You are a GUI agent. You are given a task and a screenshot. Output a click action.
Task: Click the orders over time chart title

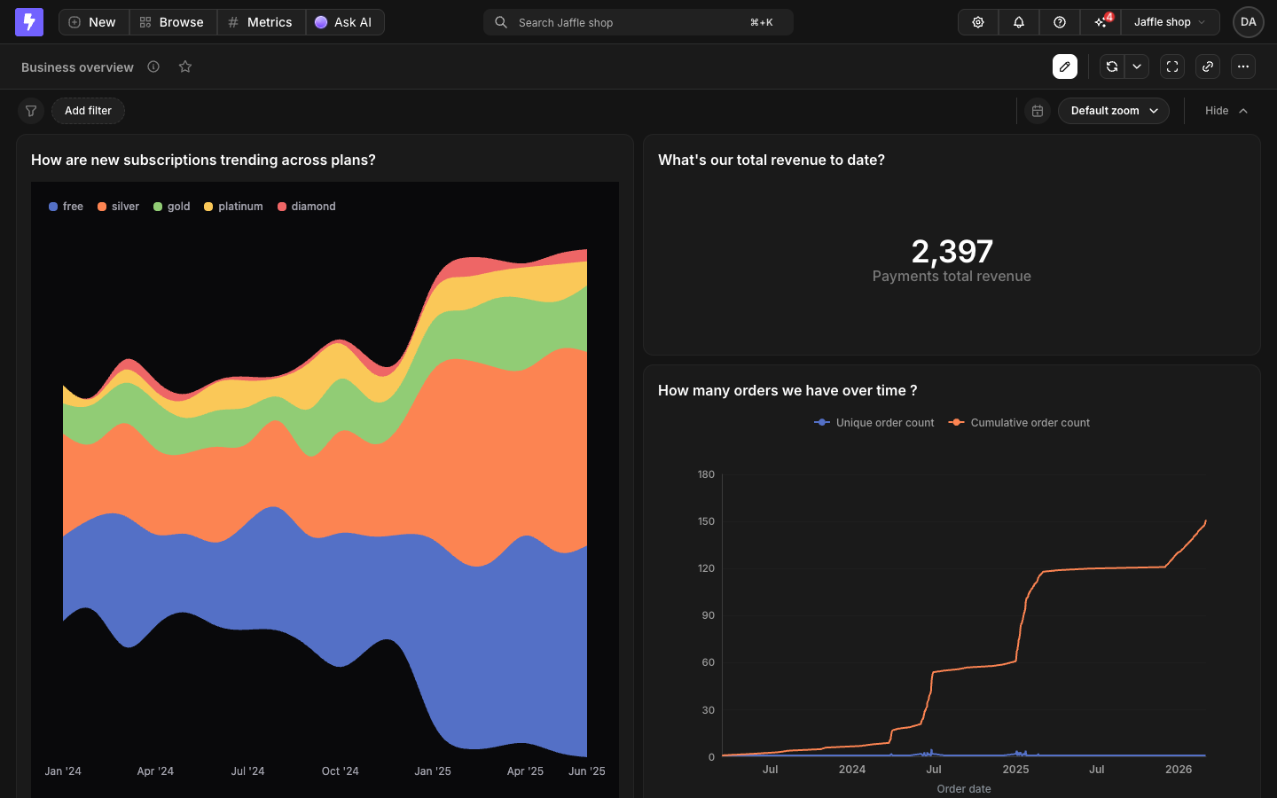[x=787, y=390]
